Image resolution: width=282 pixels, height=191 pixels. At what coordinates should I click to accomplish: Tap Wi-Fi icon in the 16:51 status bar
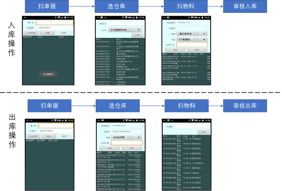click(x=192, y=18)
